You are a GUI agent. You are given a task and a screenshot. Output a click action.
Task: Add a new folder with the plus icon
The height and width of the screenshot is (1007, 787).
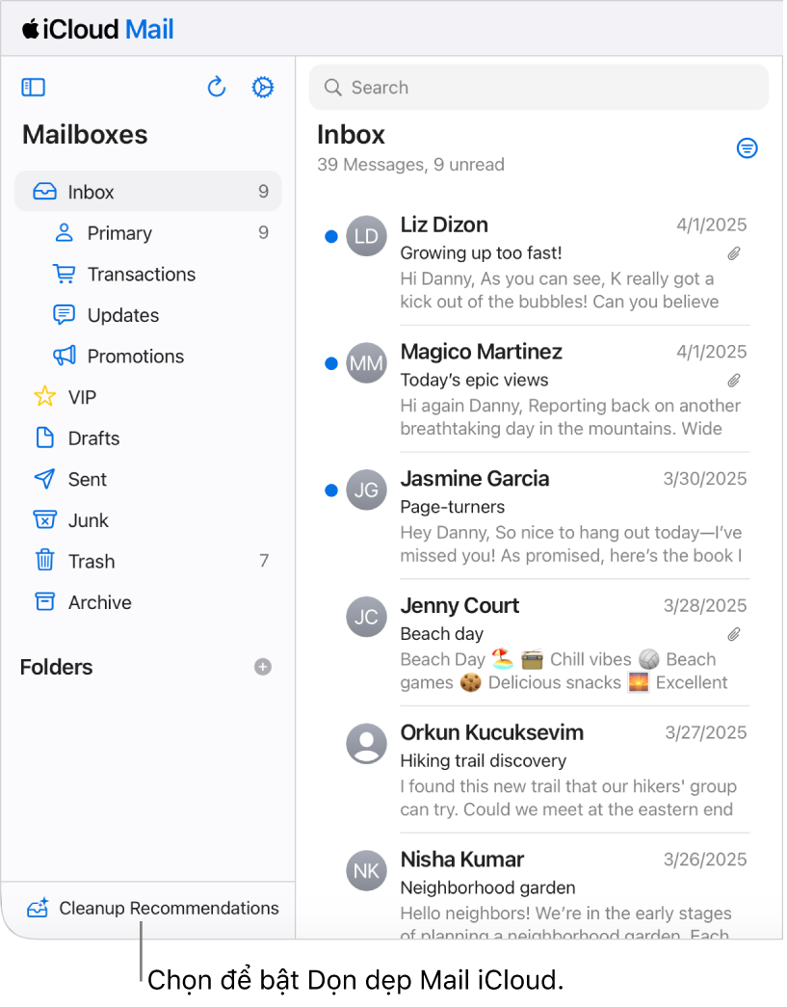[263, 667]
